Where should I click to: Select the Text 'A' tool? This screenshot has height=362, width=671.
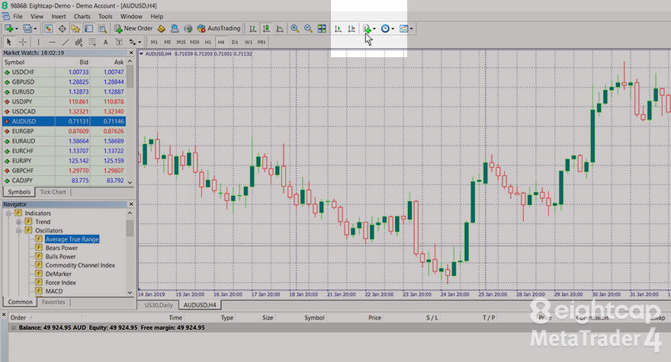[x=105, y=42]
